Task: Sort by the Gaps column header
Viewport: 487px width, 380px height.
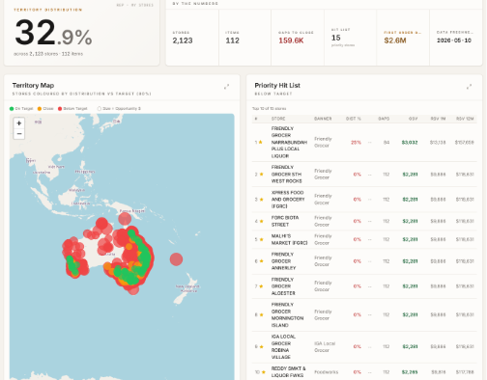Action: 384,119
